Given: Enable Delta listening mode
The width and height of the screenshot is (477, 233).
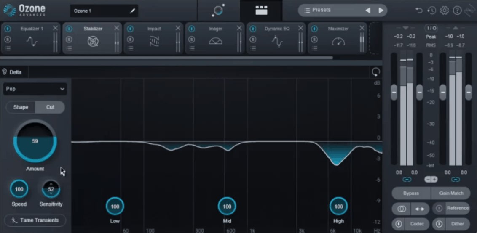Looking at the screenshot, I should [12, 72].
